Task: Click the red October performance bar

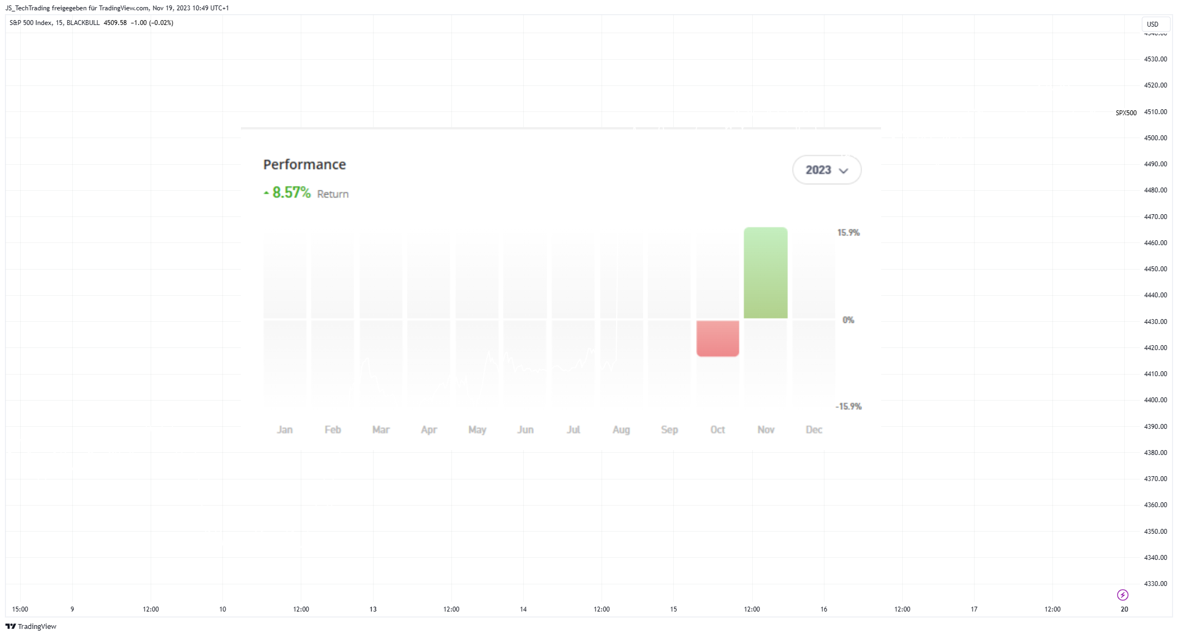Action: [x=717, y=339]
